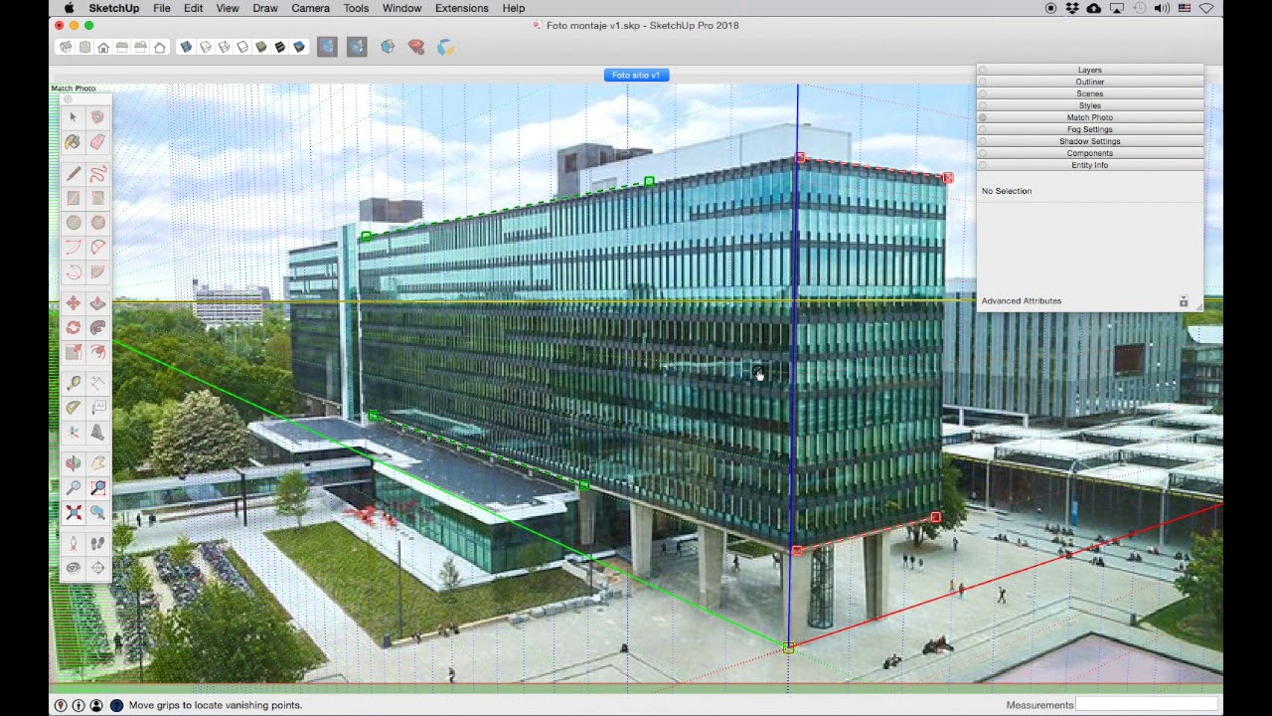Expand the Styles panel header
This screenshot has height=716, width=1272.
(1089, 105)
